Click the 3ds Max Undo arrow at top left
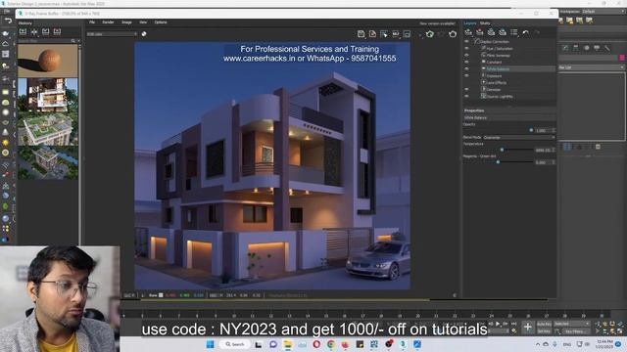627x352 pixels. [x=8, y=21]
